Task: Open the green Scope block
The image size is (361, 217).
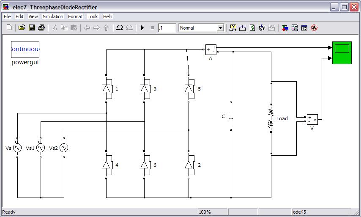Action: point(342,53)
